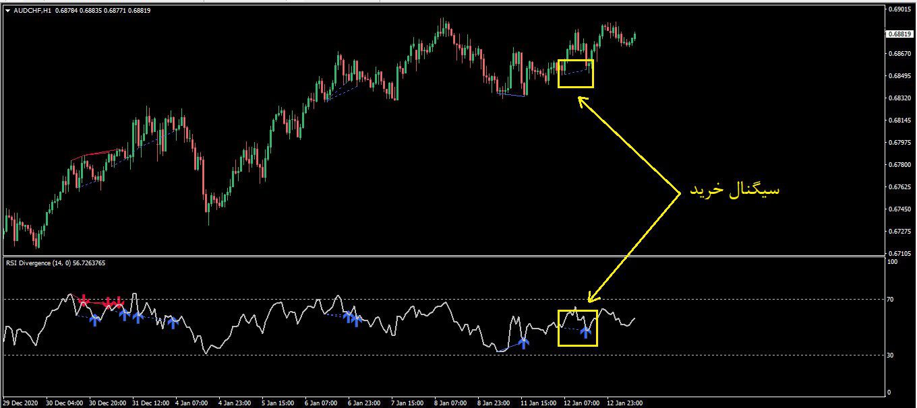Click the blue up arrow near 11 Jan 15:00
The width and height of the screenshot is (917, 408).
click(525, 341)
